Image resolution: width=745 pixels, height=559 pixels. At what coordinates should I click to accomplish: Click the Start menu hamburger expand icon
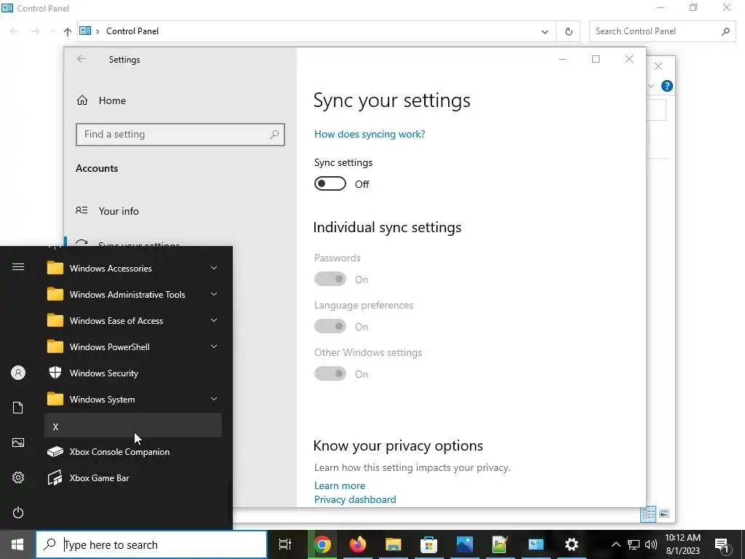click(x=18, y=266)
